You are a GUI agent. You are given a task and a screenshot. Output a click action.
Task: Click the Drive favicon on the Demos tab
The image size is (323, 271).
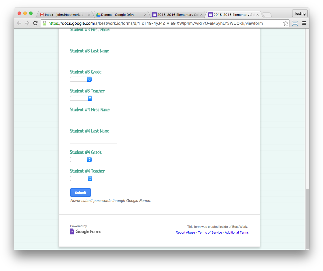pos(99,14)
